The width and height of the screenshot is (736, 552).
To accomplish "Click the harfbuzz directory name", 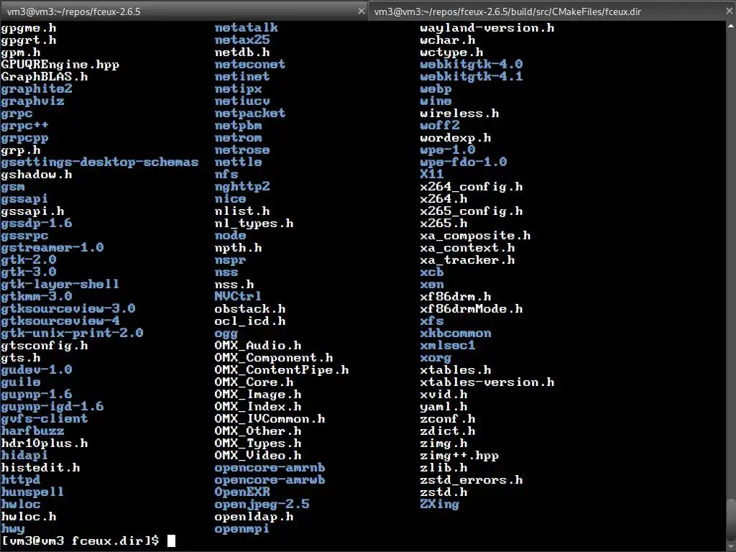I will click(32, 431).
